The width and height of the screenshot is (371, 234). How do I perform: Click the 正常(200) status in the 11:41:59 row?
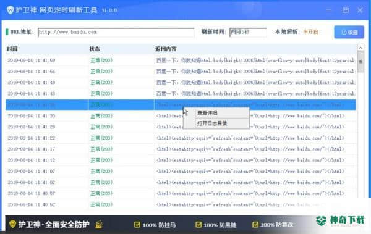coord(101,61)
